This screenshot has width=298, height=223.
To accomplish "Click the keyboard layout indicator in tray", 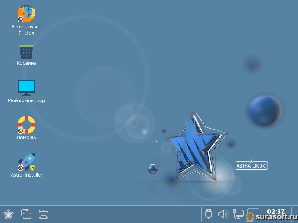I will tap(253, 214).
